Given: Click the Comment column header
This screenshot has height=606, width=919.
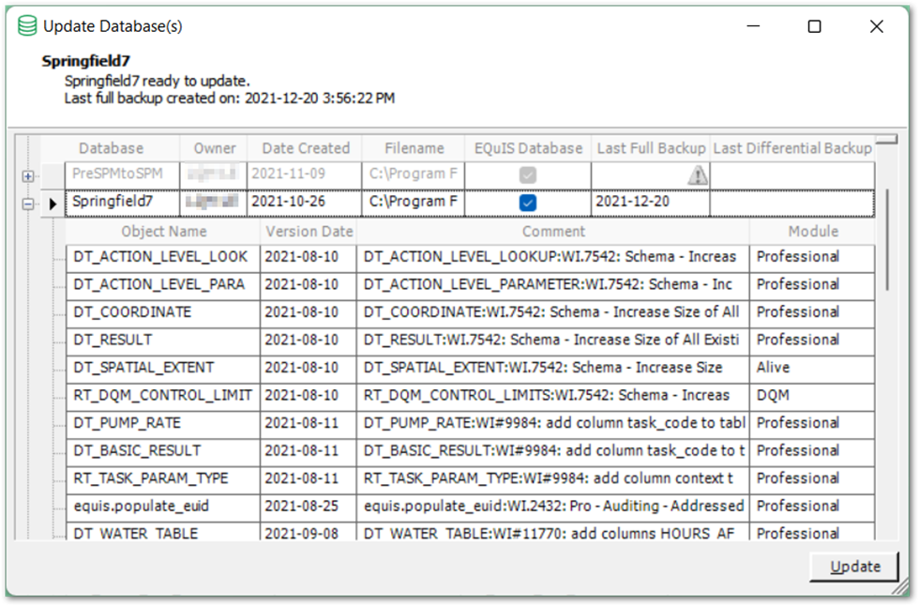Looking at the screenshot, I should coord(552,231).
